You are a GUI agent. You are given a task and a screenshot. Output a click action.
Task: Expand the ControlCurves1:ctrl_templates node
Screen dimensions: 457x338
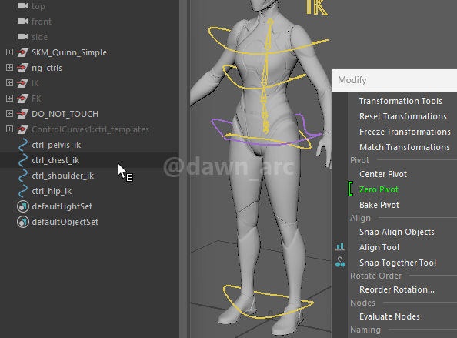[x=9, y=129]
